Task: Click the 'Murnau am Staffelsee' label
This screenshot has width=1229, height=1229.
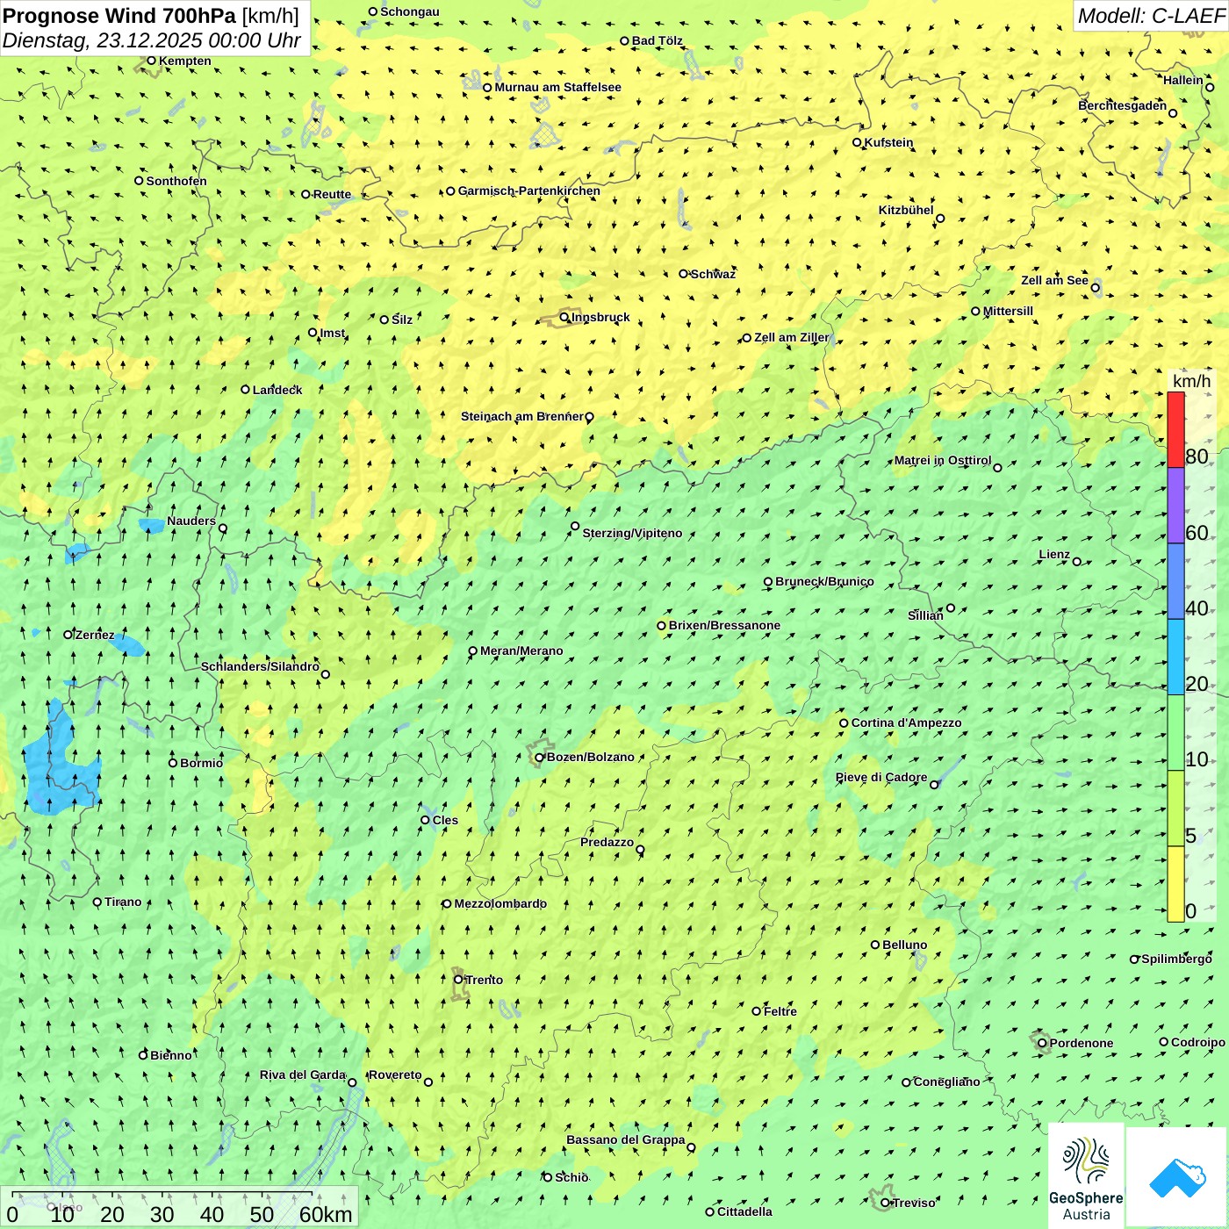Action: 558,88
